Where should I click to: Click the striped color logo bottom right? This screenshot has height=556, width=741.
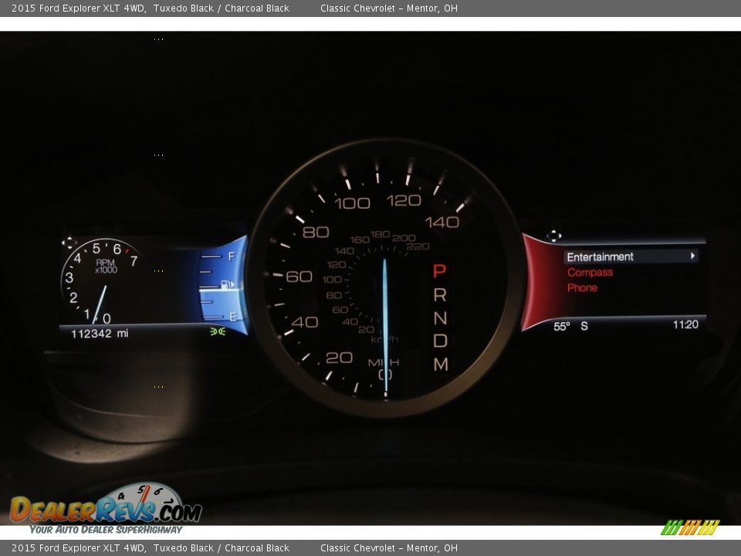690,527
